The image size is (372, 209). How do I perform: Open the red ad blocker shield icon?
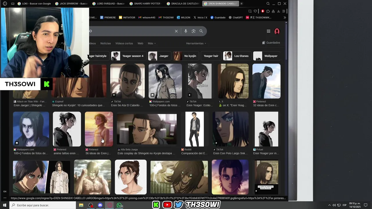[x=262, y=11]
